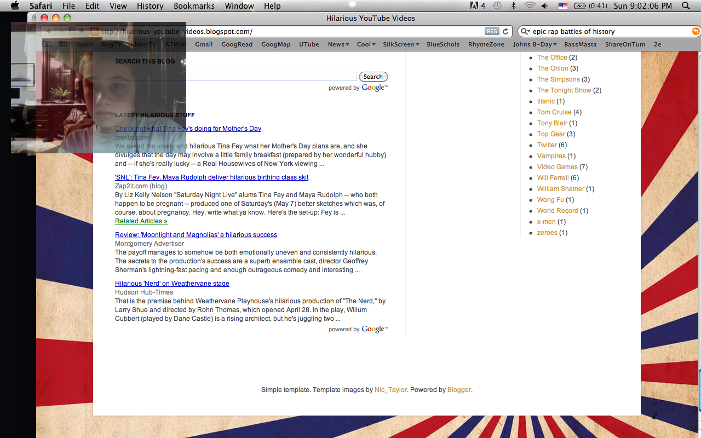This screenshot has width=701, height=438.
Task: Focus the Search This Blog text field
Action: 235,77
